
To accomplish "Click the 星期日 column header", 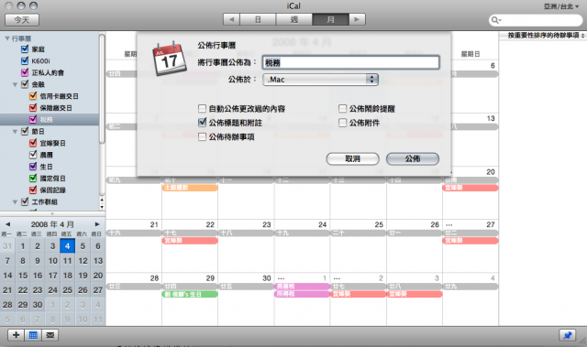I will tap(471, 54).
